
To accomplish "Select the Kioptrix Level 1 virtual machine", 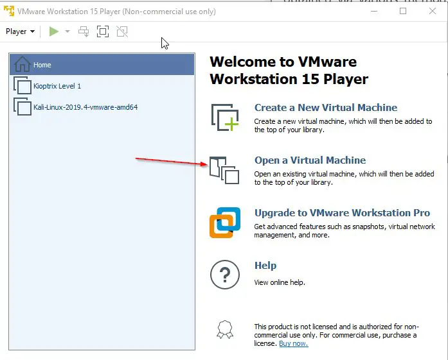I will pyautogui.click(x=102, y=86).
